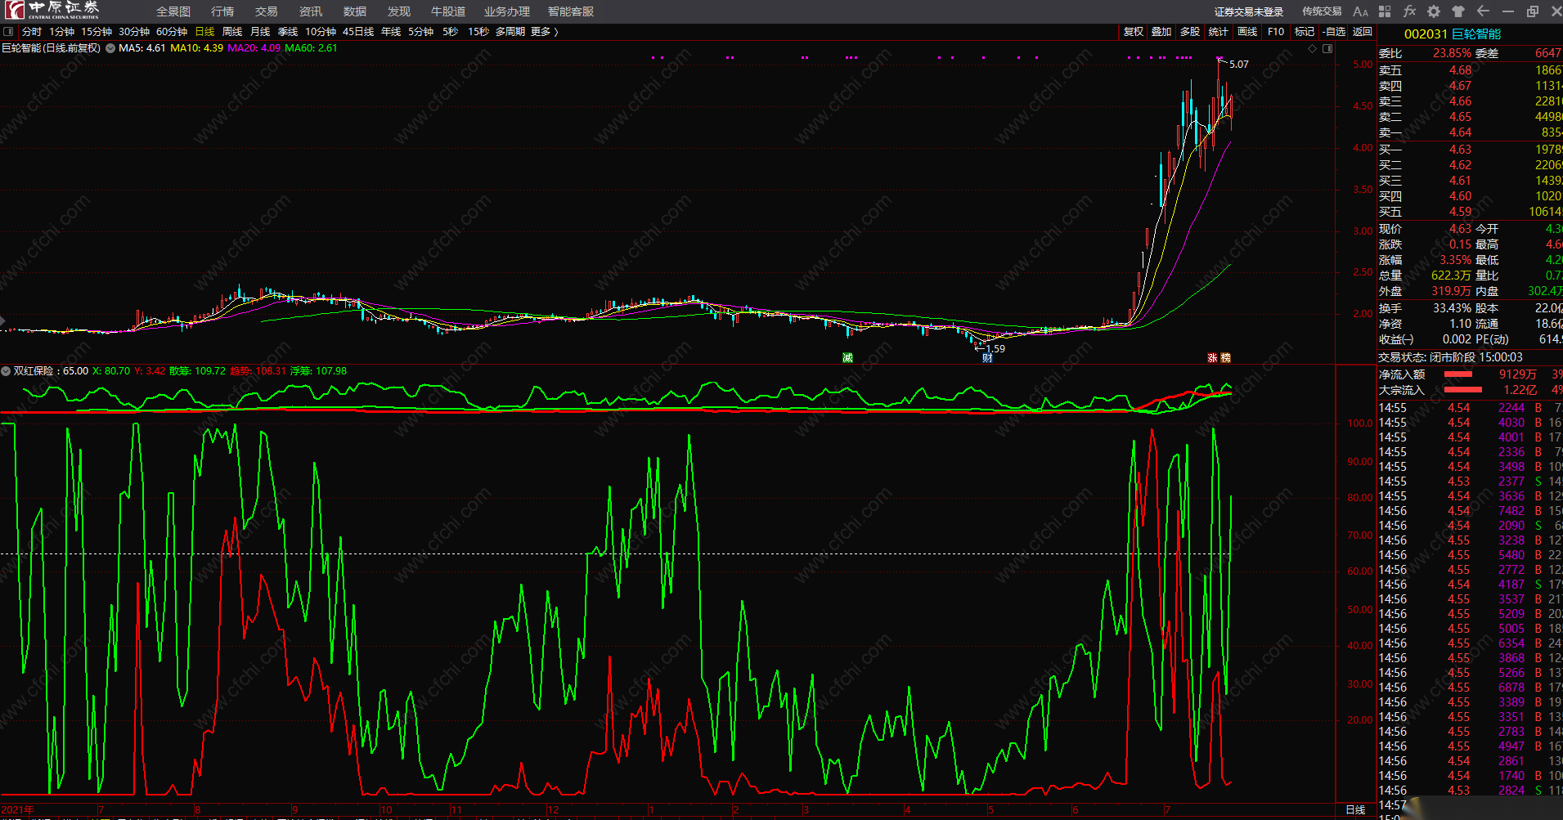
Task: Click the 画线 drawing tools button
Action: coord(1247,32)
